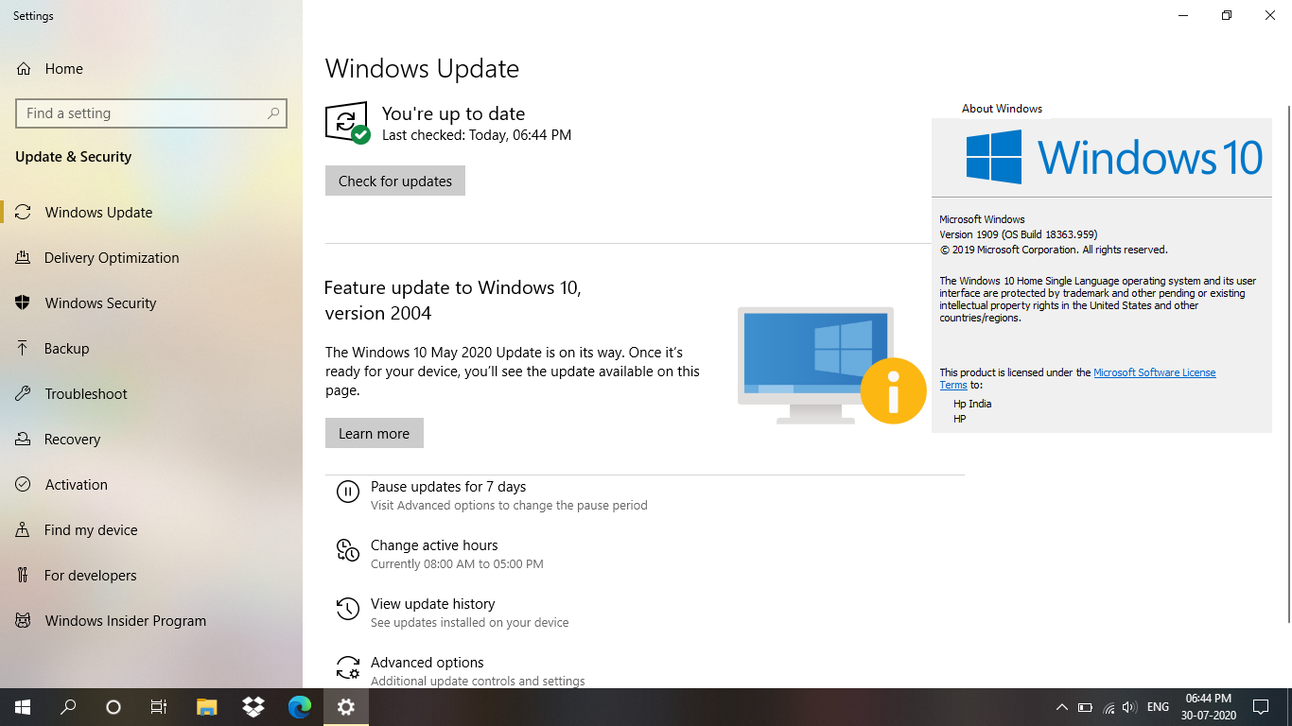Image resolution: width=1292 pixels, height=726 pixels.
Task: Click the Windows Security shield icon
Action: point(24,303)
